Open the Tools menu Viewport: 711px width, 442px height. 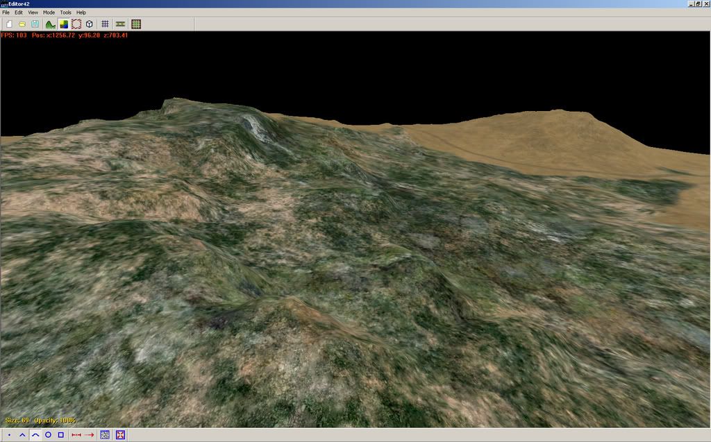(x=65, y=12)
